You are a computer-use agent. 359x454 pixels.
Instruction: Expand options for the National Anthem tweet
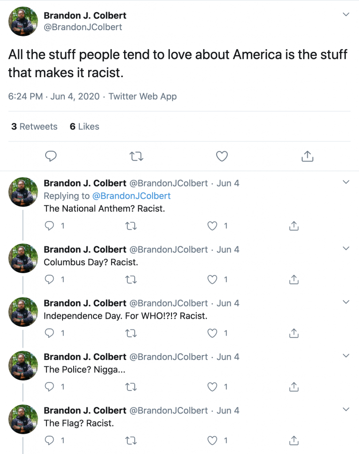click(x=346, y=183)
